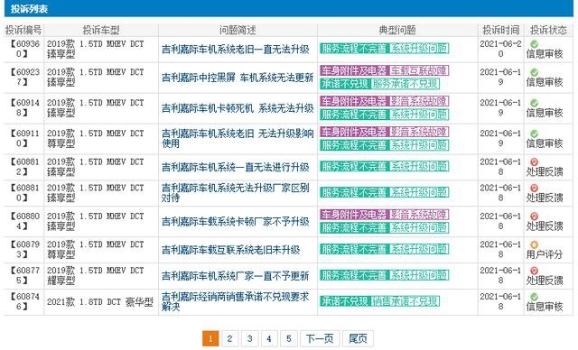Click green check icon for complaint 609110
Image resolution: width=578 pixels, height=350 pixels.
534,134
